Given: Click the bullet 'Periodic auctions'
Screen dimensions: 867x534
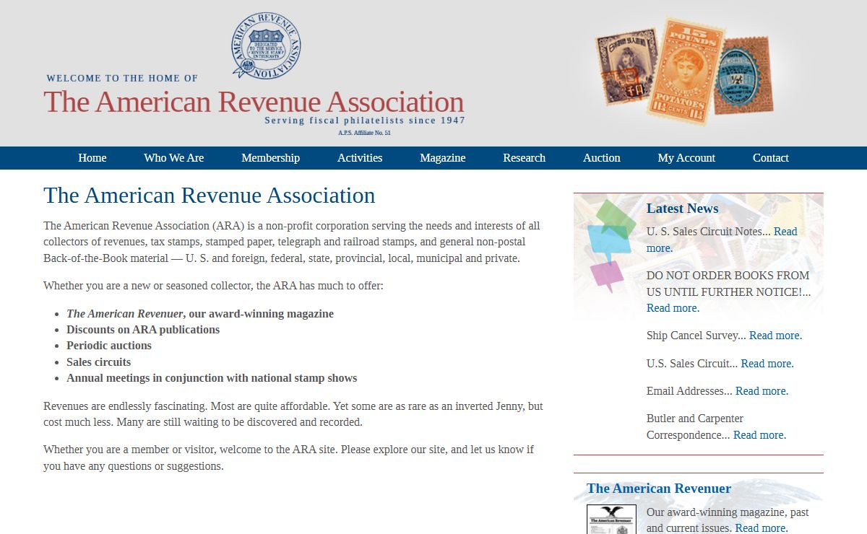Looking at the screenshot, I should click(x=109, y=346).
